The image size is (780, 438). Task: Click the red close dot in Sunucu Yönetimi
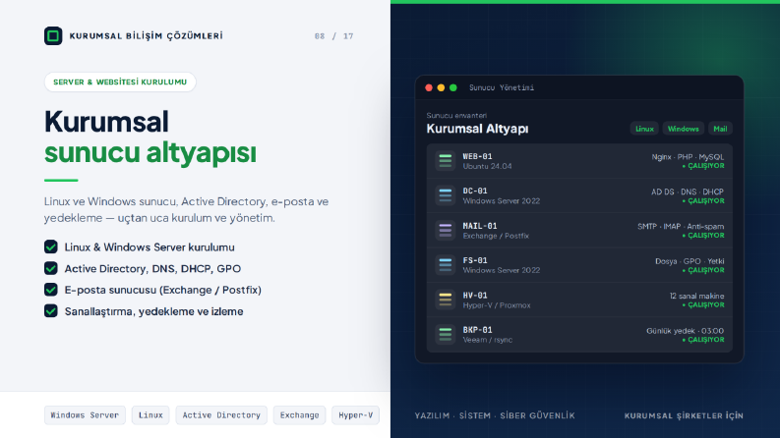point(429,88)
